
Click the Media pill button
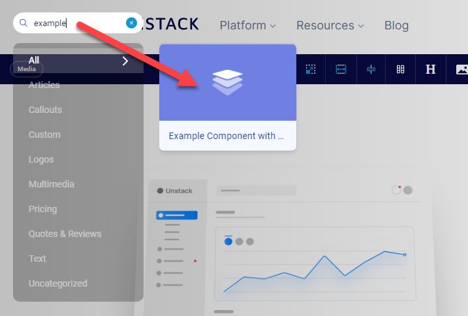(x=27, y=69)
